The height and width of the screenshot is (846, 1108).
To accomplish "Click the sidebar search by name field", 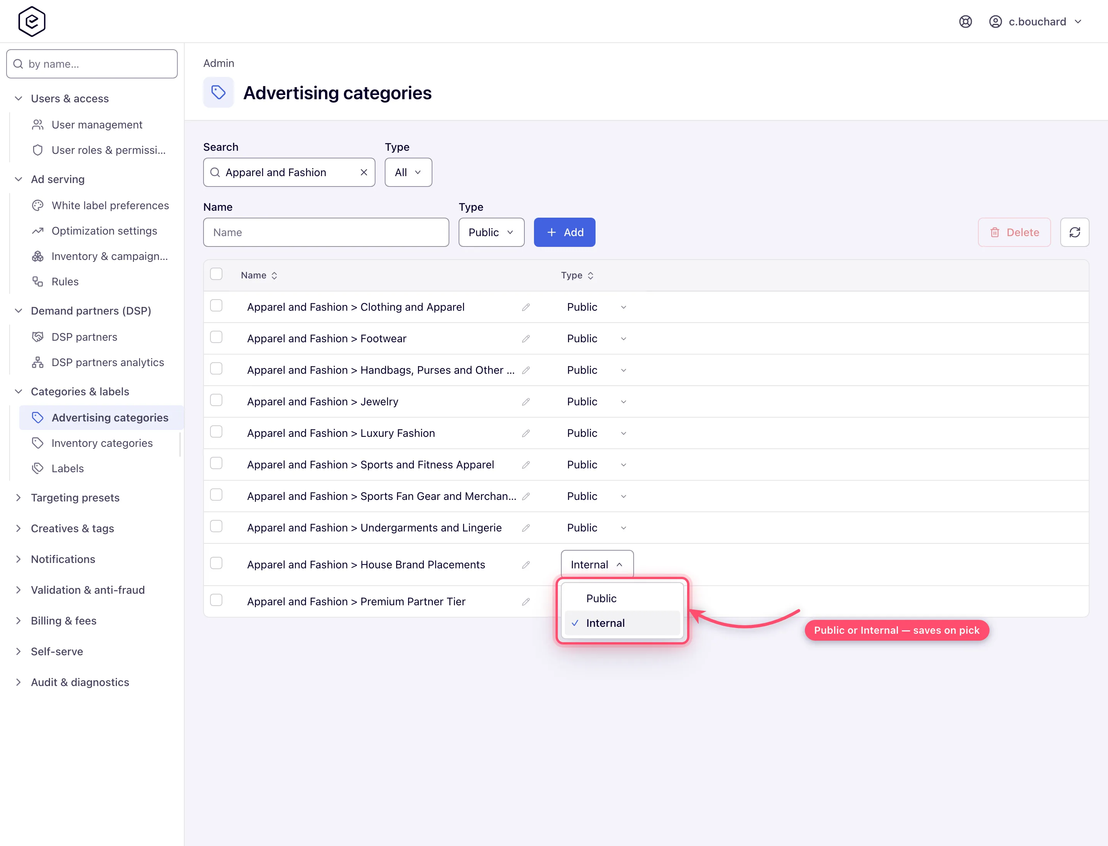I will tap(92, 64).
